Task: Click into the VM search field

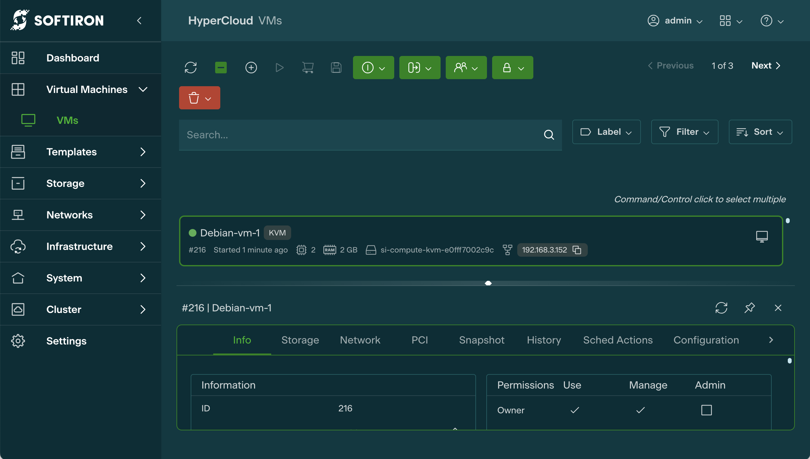Action: (361, 135)
